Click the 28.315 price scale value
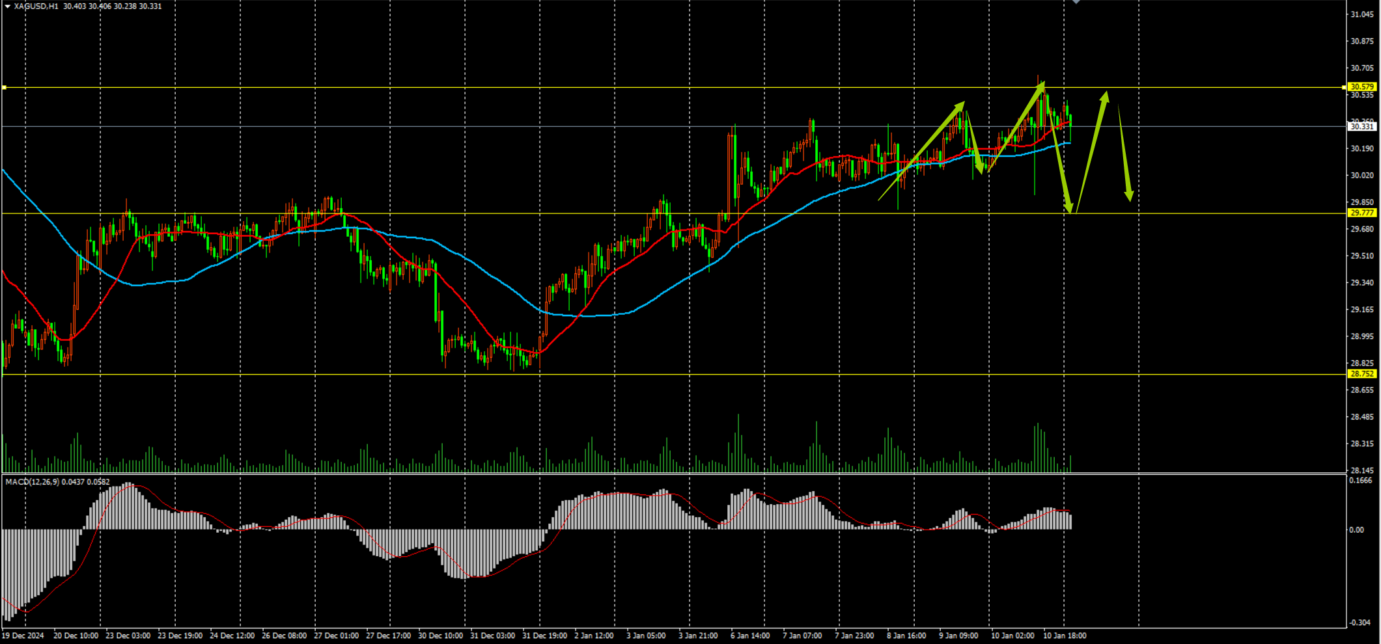Viewport: 1381px width, 644px height. [1362, 444]
